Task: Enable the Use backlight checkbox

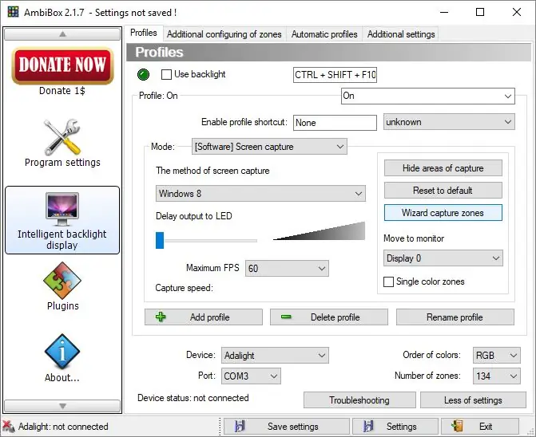Action: [x=166, y=74]
